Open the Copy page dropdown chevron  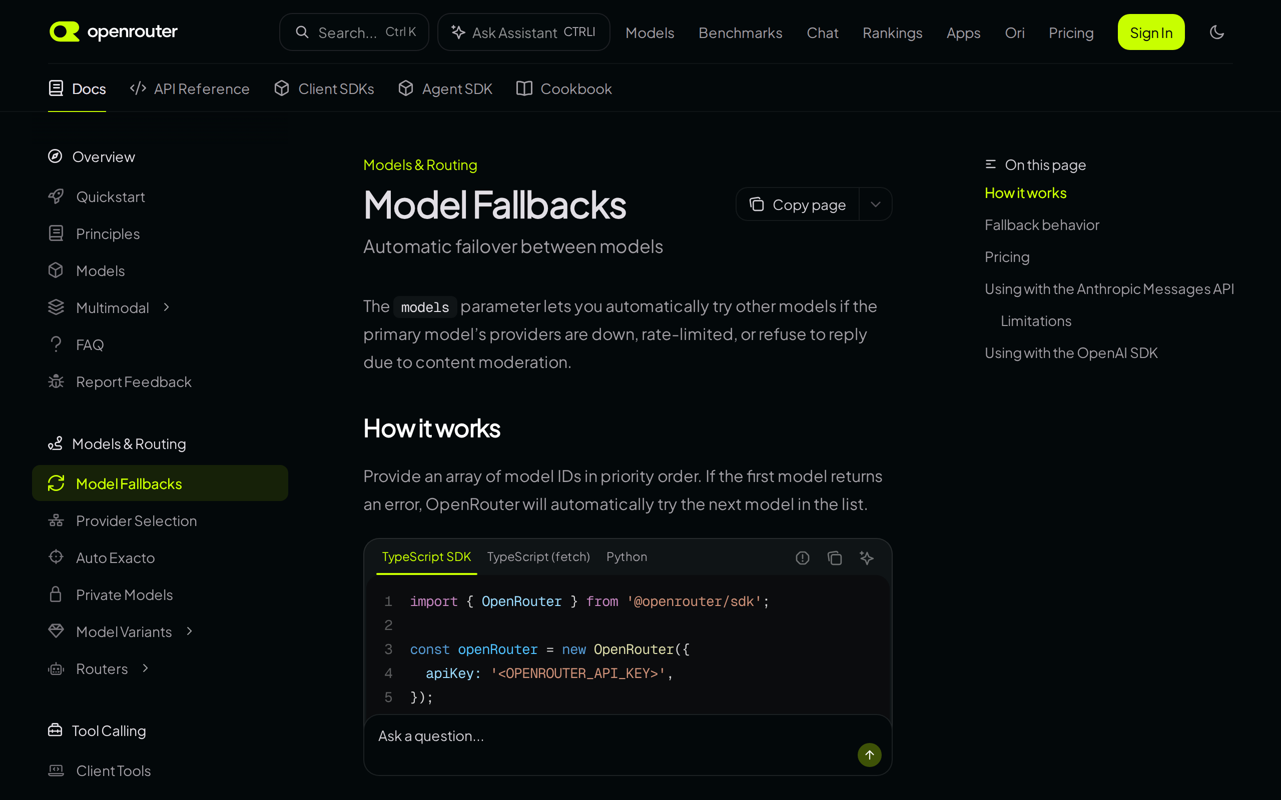(x=876, y=204)
